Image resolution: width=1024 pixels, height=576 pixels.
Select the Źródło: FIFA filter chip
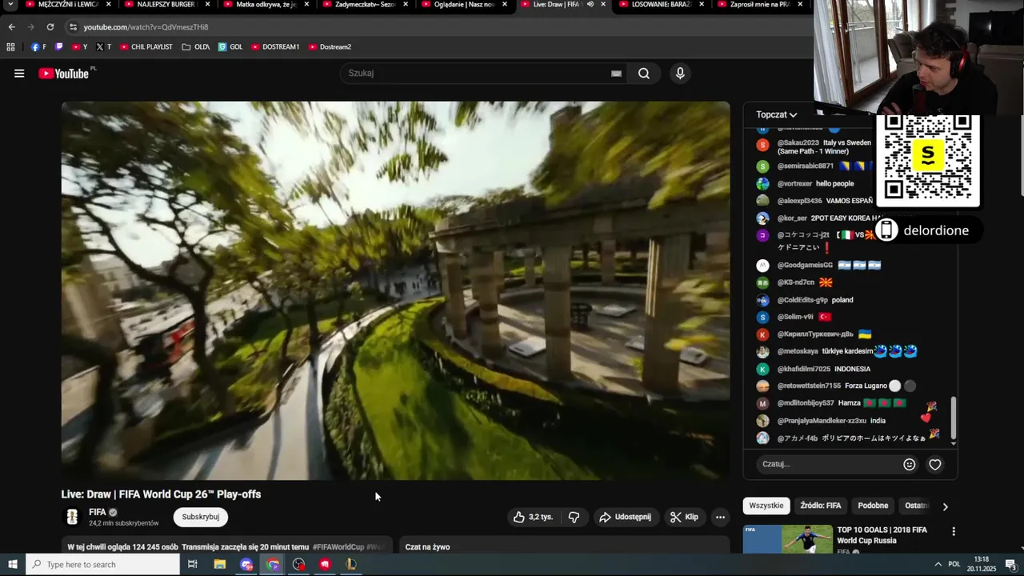pyautogui.click(x=821, y=506)
